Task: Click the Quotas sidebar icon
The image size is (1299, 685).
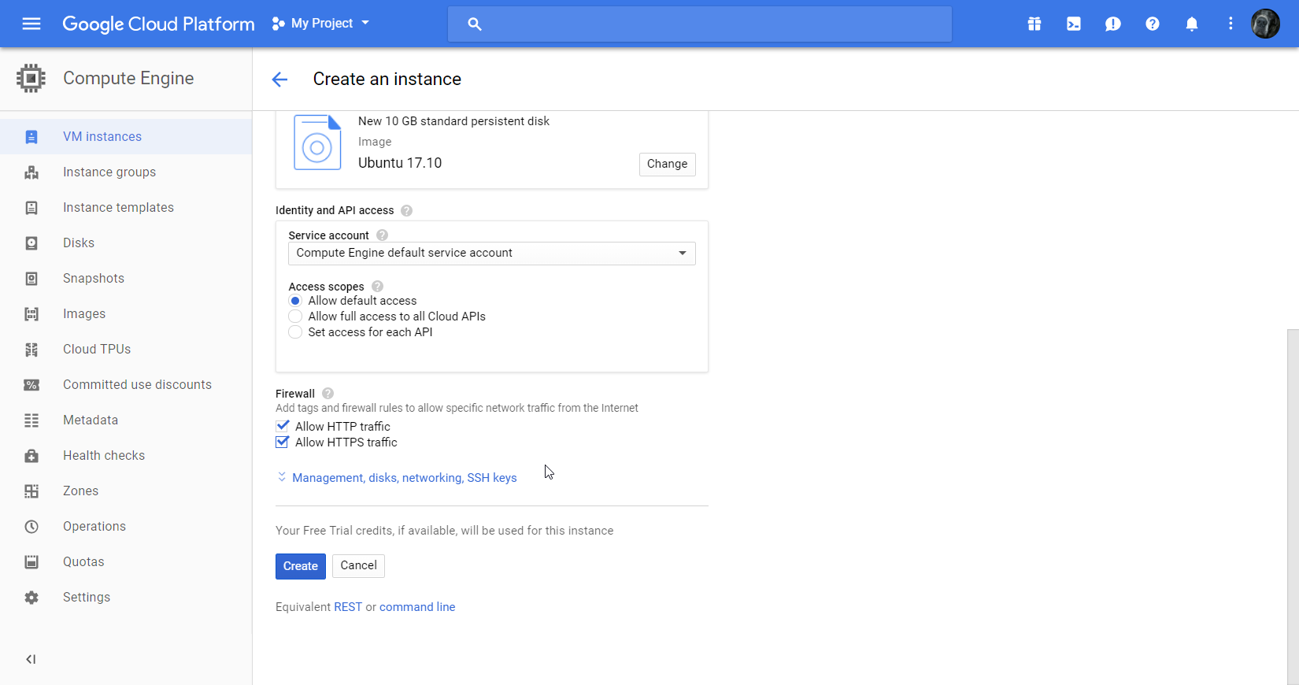Action: [31, 562]
